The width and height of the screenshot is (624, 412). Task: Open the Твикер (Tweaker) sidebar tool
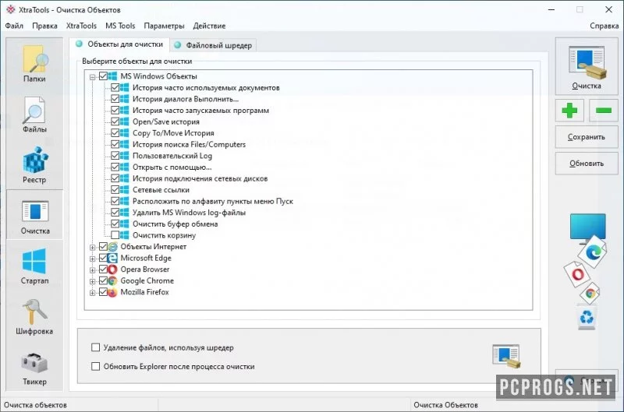pyautogui.click(x=34, y=368)
